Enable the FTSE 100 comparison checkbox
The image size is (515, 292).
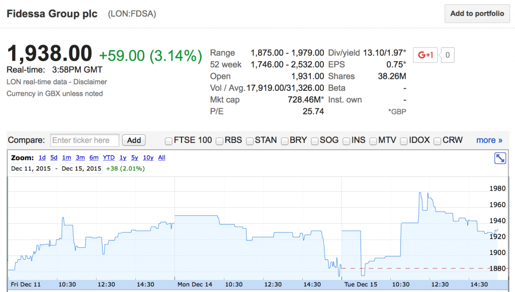pyautogui.click(x=168, y=141)
